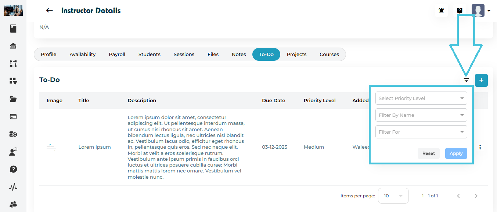
Task: Click the credit card icon in sidebar
Action: (x=13, y=117)
